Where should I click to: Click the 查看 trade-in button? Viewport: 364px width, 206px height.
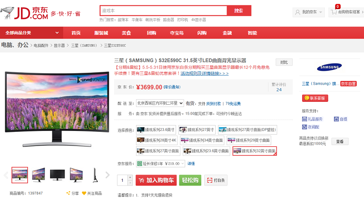340,141
